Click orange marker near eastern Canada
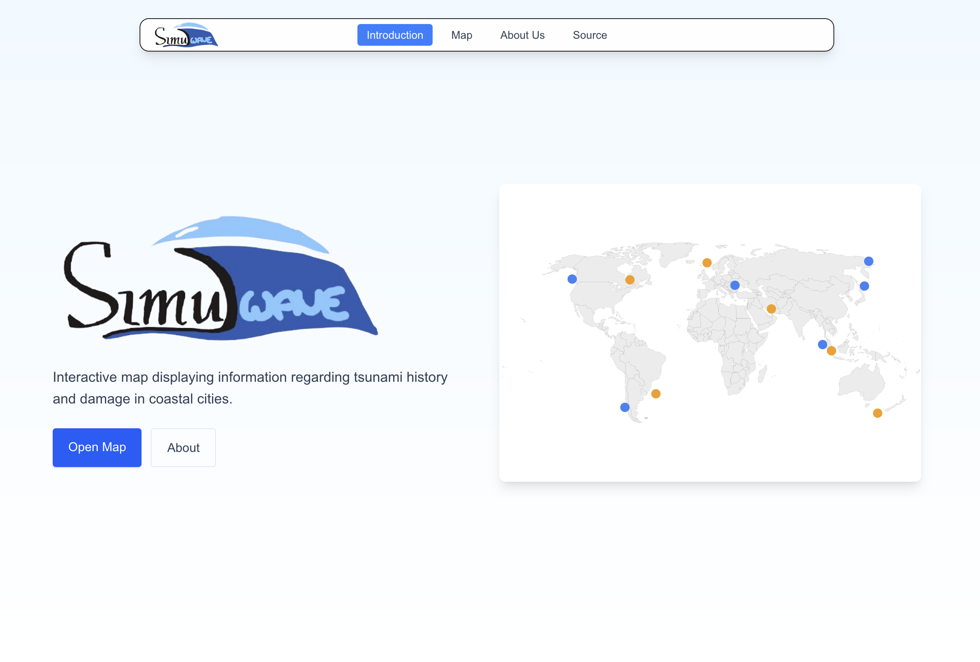 (x=629, y=279)
